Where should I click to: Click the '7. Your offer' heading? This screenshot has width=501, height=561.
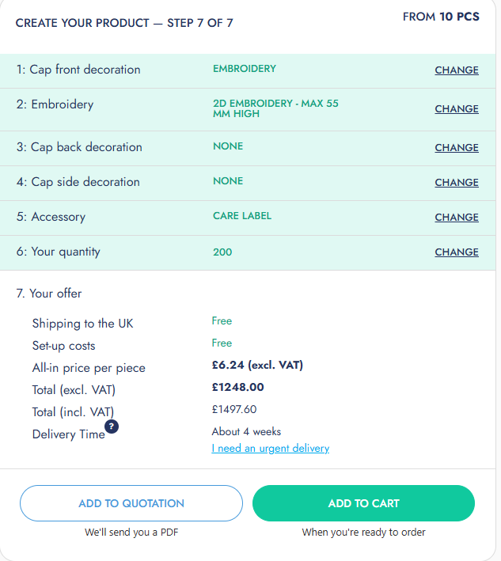point(49,294)
